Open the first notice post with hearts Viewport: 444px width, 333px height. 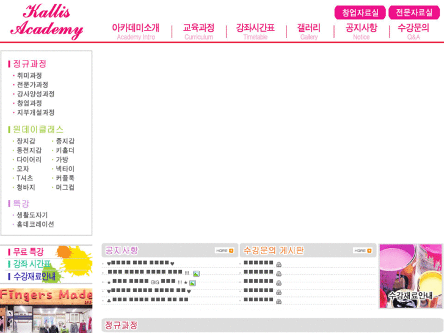(x=140, y=263)
